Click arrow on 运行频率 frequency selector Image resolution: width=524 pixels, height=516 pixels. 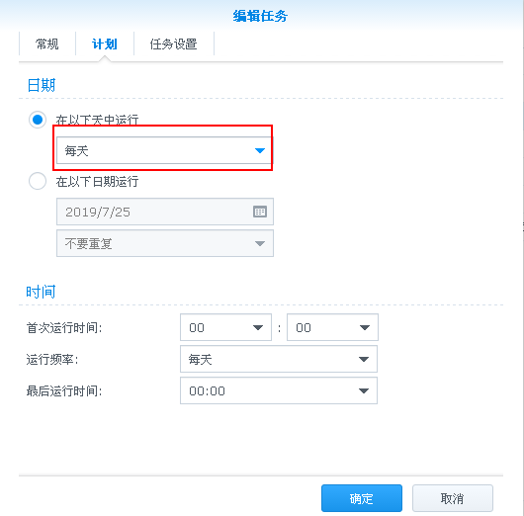[364, 359]
